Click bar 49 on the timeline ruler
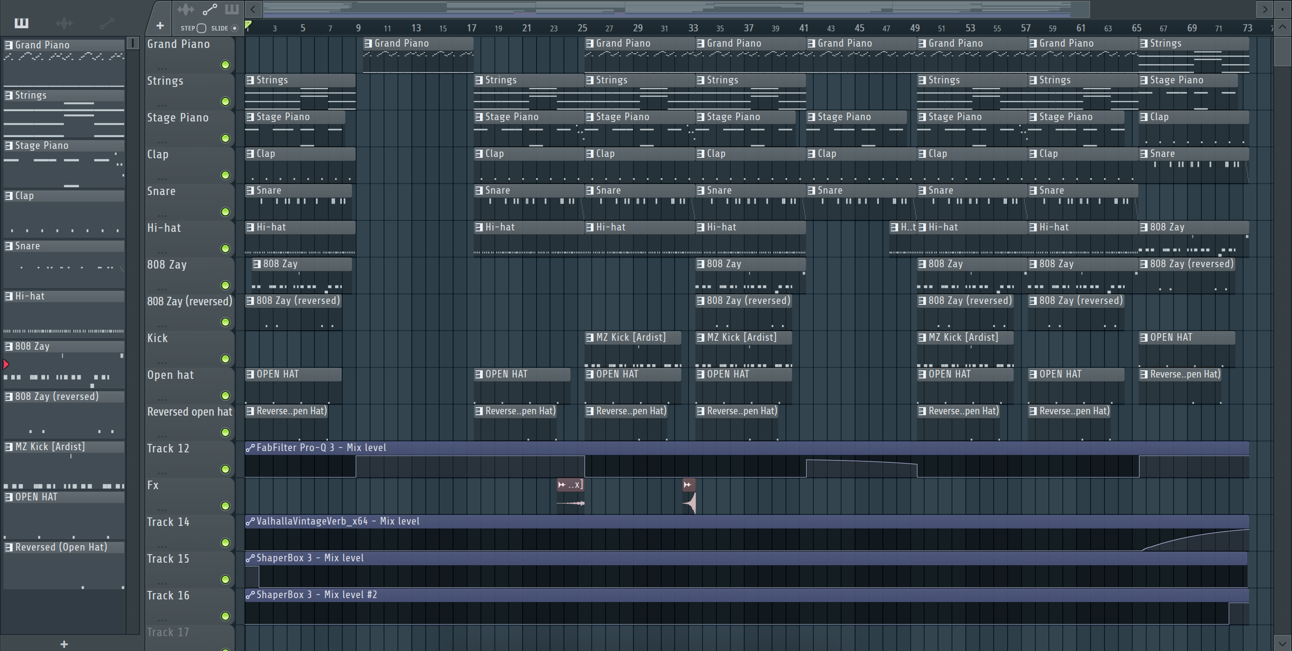Screen dimensions: 1292x651 tap(915, 28)
